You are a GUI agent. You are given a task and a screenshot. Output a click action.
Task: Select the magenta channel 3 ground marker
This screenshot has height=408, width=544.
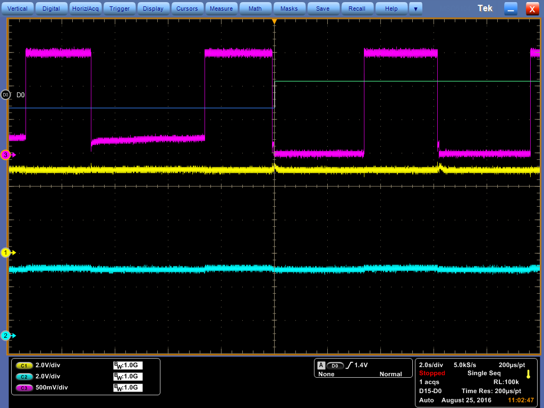(x=7, y=155)
